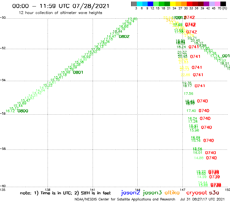Click the 147 longitude axis label

(x=183, y=190)
